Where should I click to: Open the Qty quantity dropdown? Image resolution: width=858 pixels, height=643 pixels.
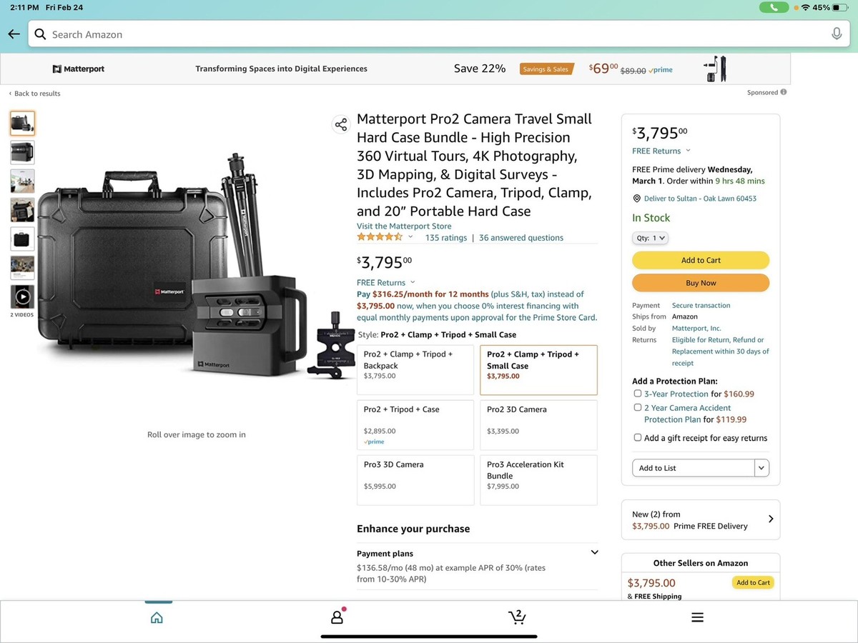tap(650, 238)
